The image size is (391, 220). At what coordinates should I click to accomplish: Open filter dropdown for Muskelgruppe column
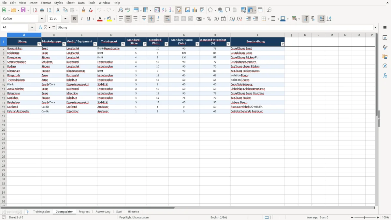(64, 44)
